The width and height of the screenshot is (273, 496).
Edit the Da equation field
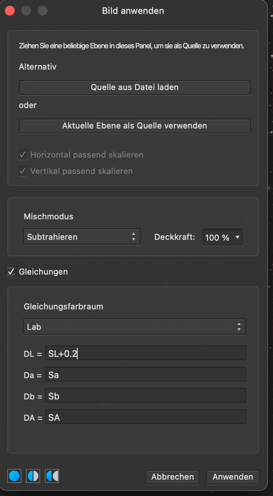pyautogui.click(x=145, y=374)
